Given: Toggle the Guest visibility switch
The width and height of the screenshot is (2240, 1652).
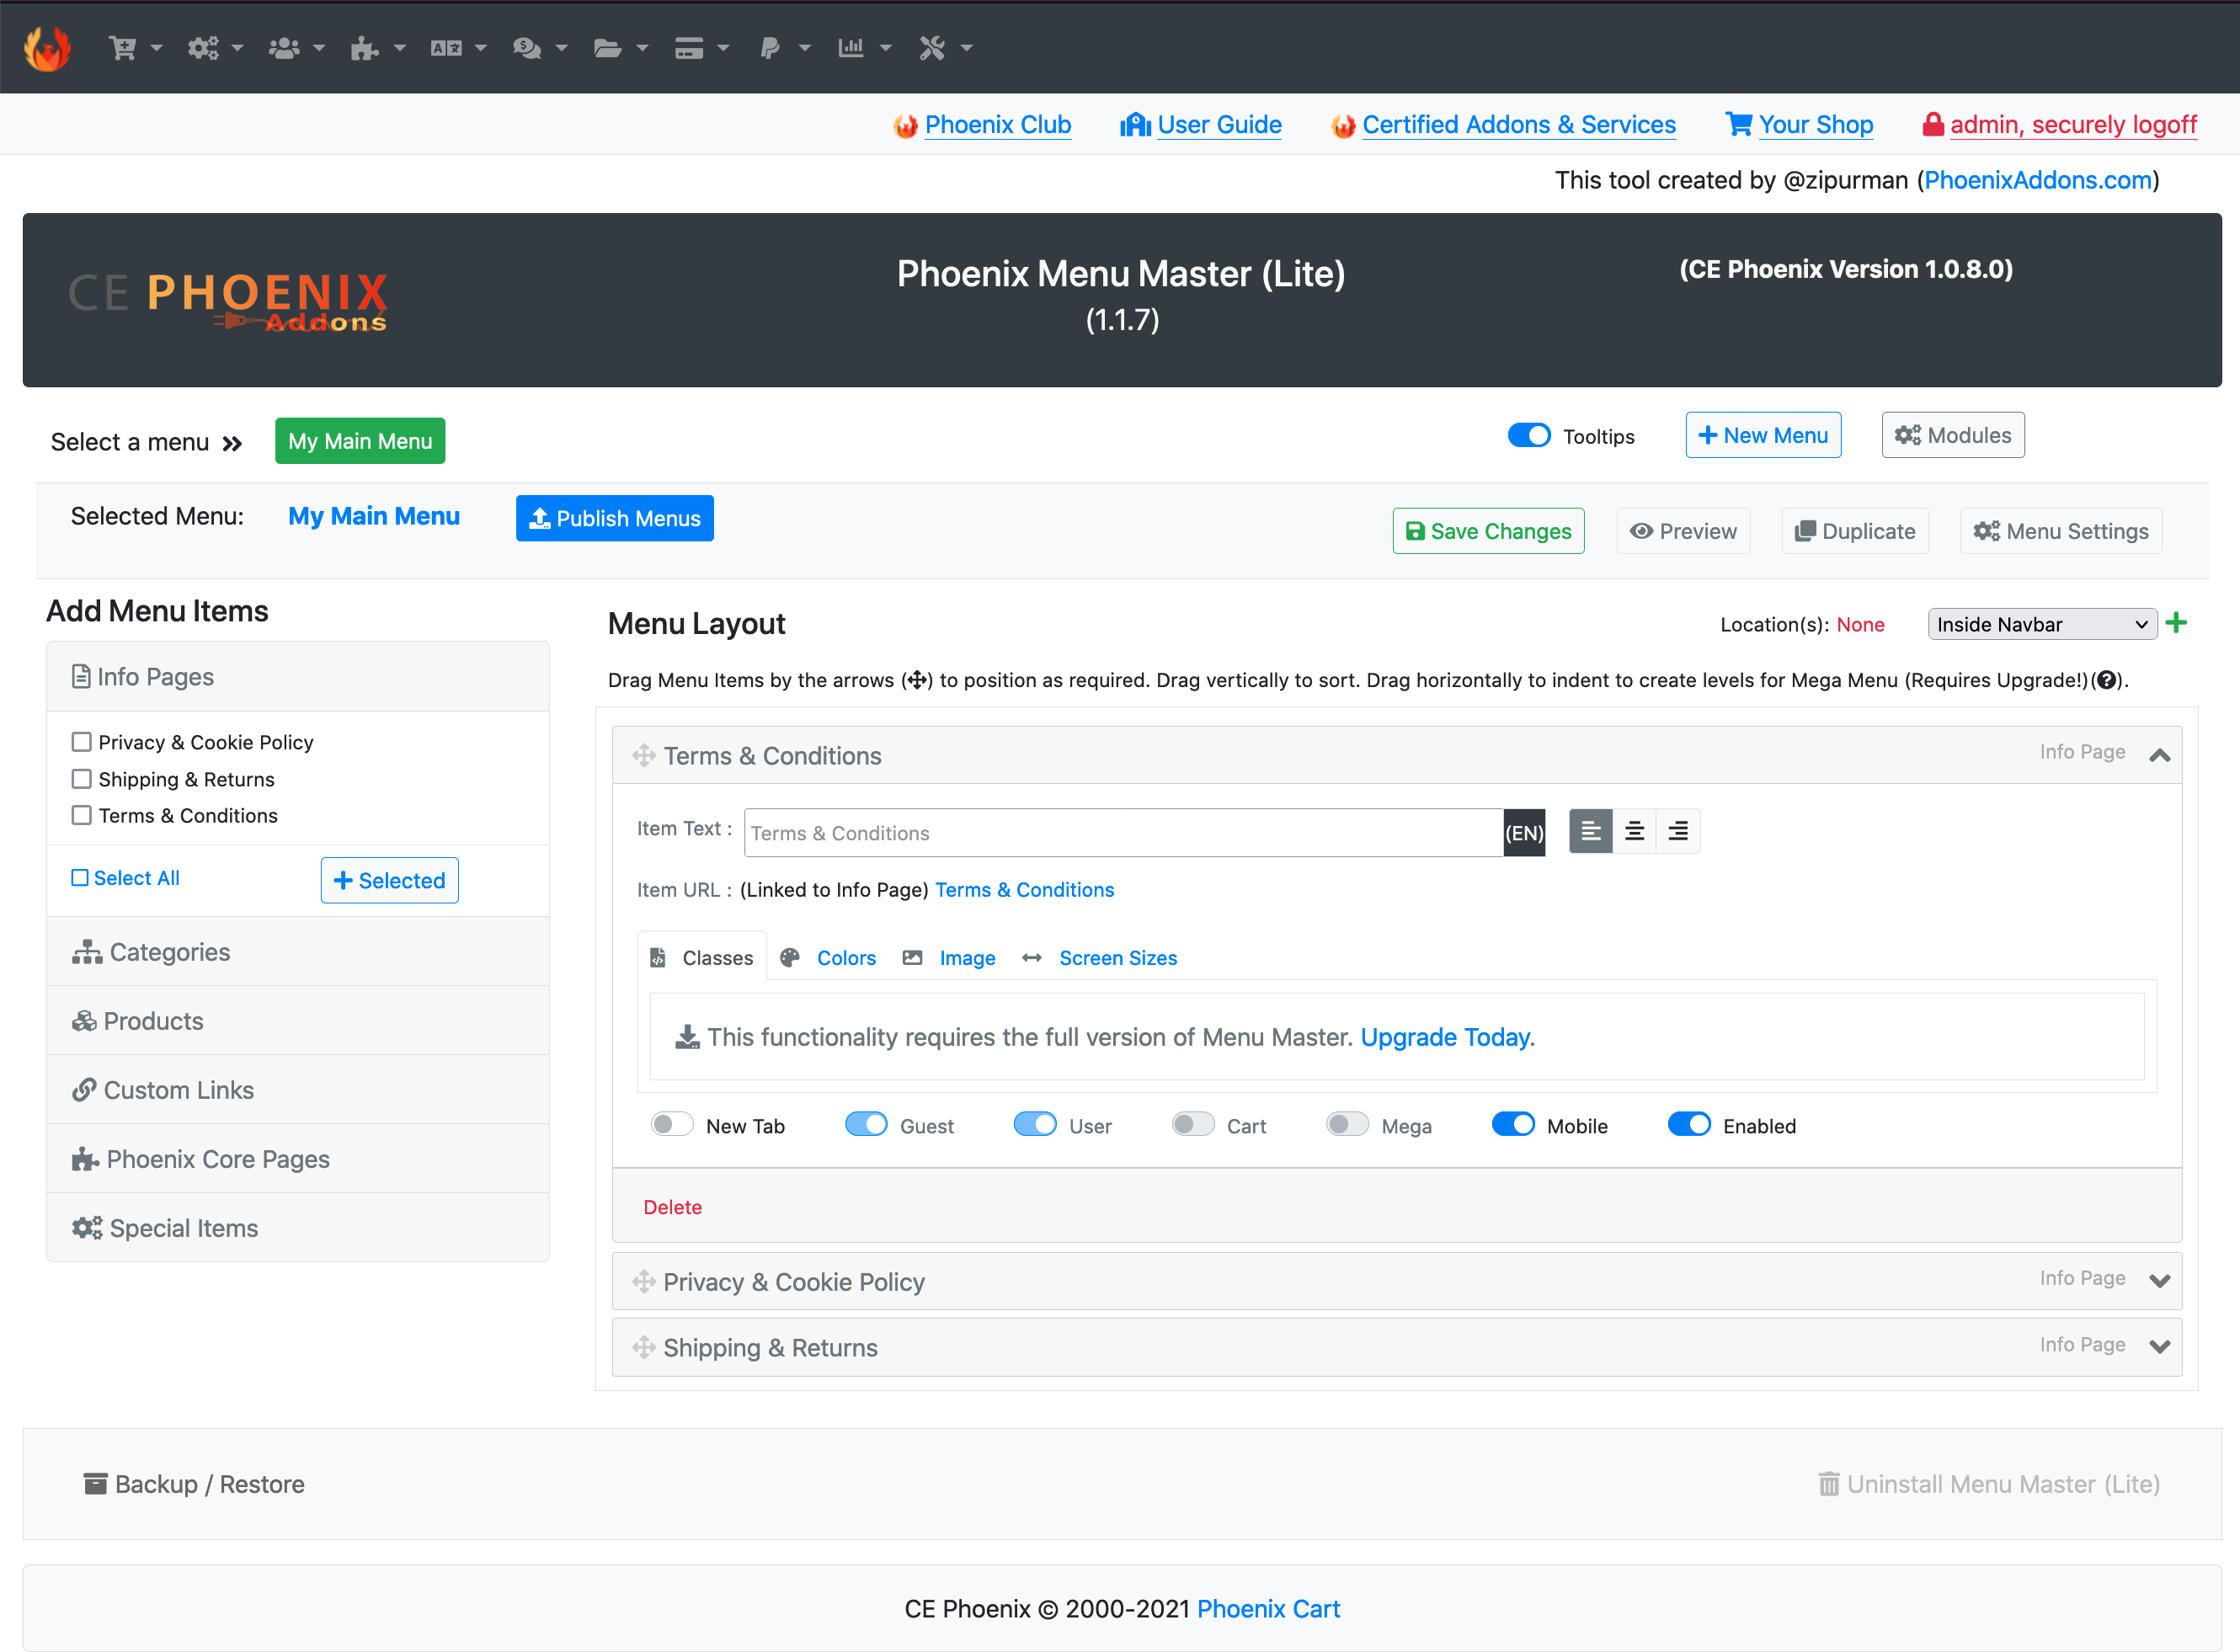Looking at the screenshot, I should [866, 1124].
